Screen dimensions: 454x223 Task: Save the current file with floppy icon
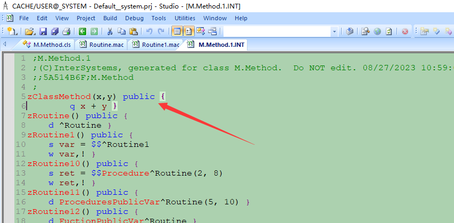coord(43,31)
